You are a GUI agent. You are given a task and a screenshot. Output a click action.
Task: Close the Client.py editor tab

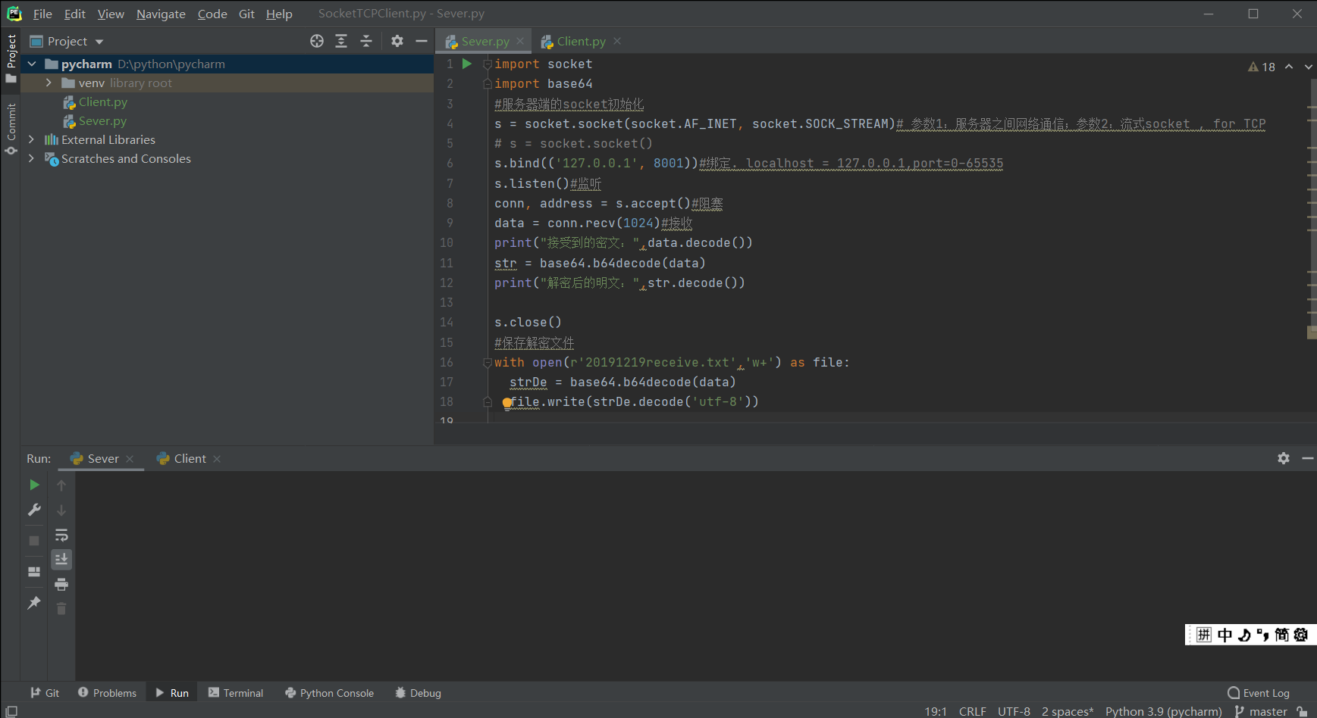point(617,41)
